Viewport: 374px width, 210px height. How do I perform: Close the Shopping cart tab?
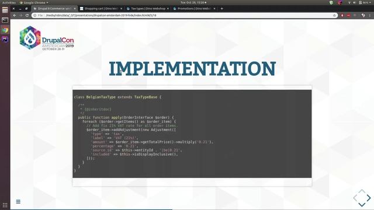(121, 9)
